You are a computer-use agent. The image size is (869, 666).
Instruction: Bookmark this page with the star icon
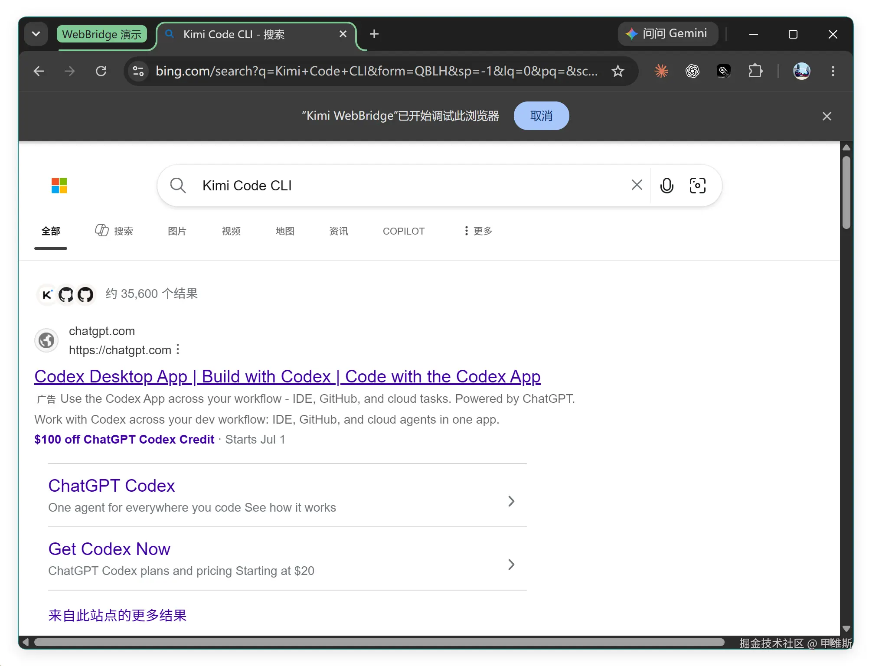(618, 71)
